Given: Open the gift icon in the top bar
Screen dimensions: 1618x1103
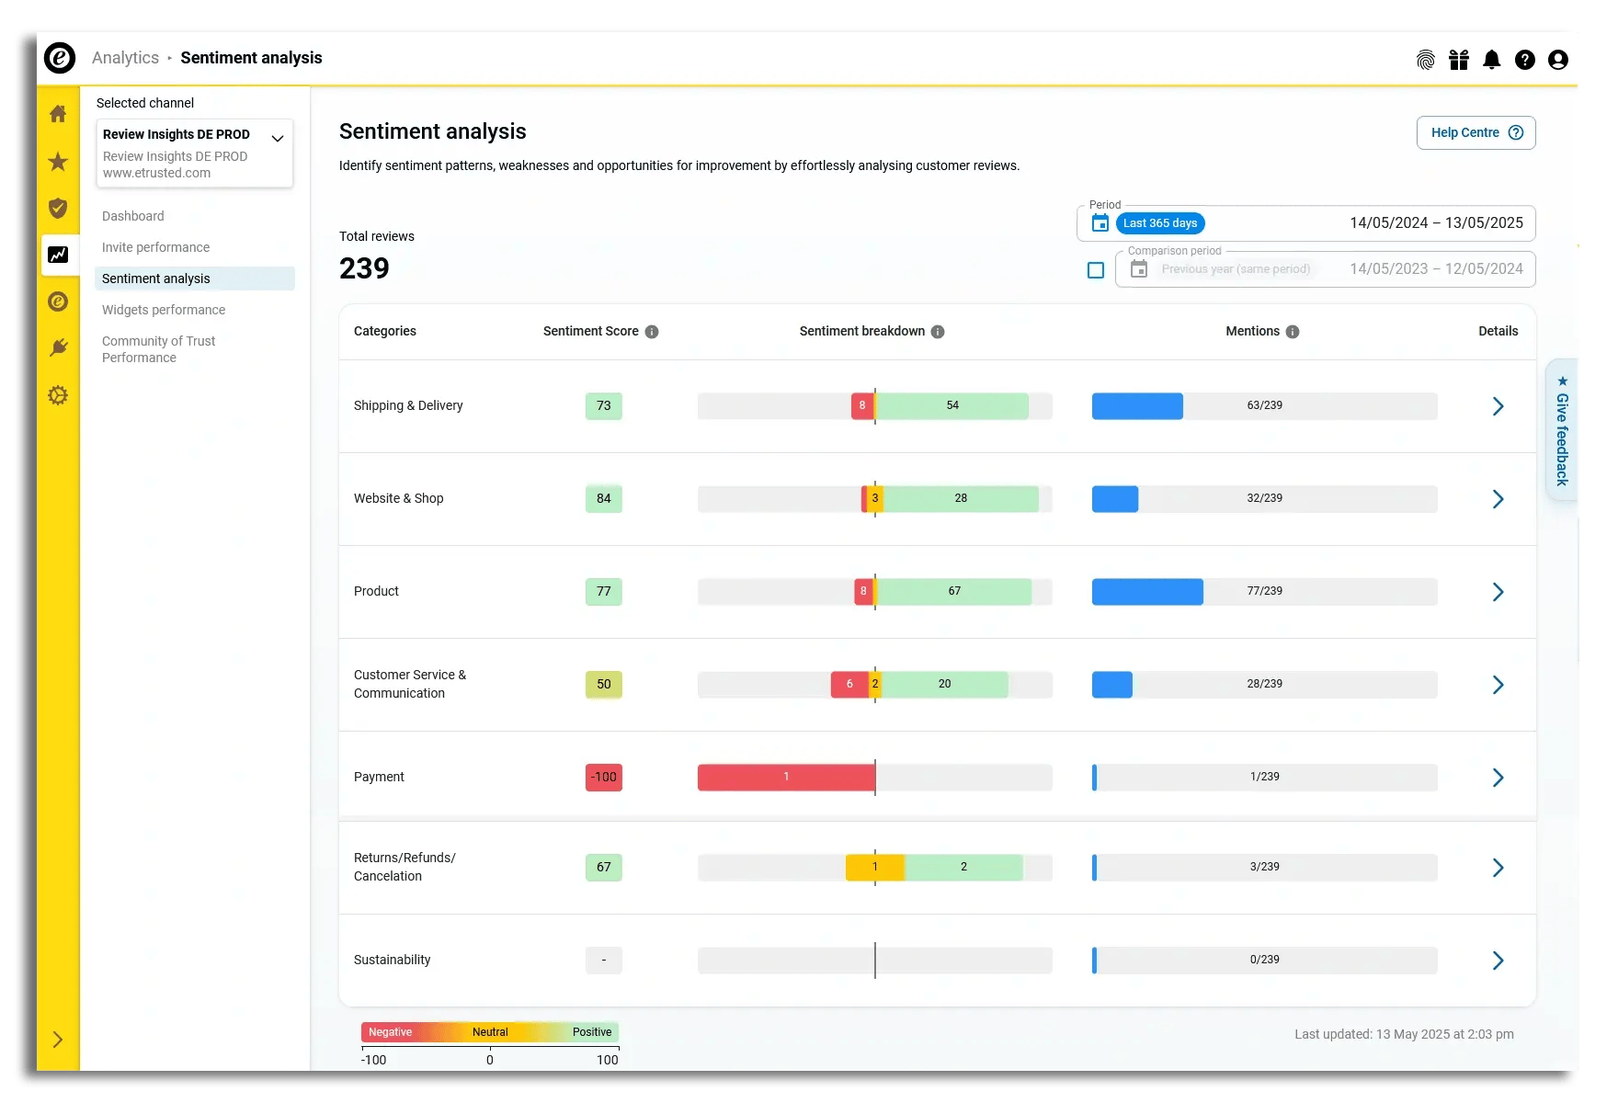Looking at the screenshot, I should pyautogui.click(x=1459, y=59).
